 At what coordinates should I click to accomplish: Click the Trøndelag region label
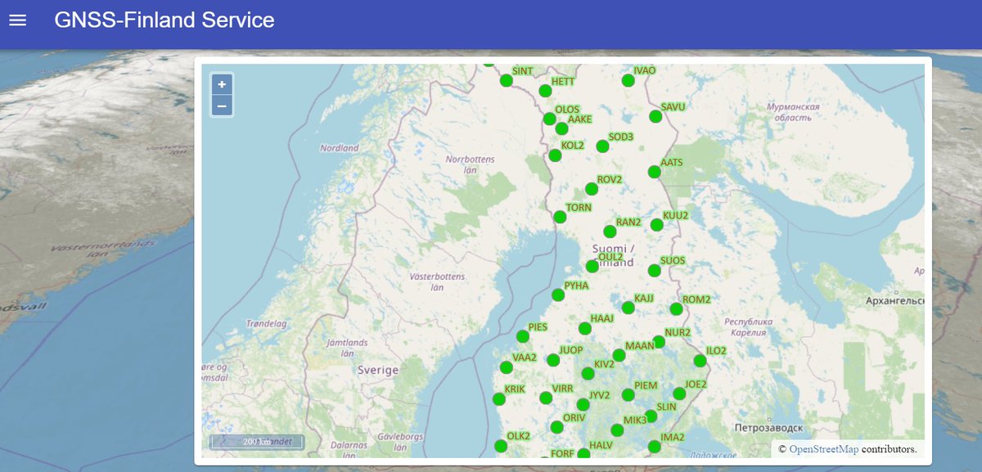(267, 324)
